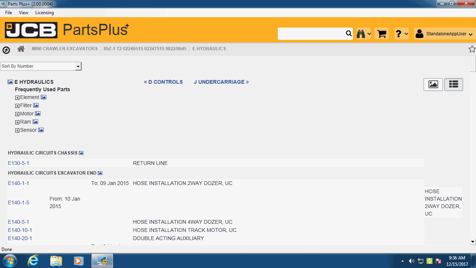Image resolution: width=476 pixels, height=268 pixels.
Task: Open the shopping cart
Action: click(x=382, y=34)
